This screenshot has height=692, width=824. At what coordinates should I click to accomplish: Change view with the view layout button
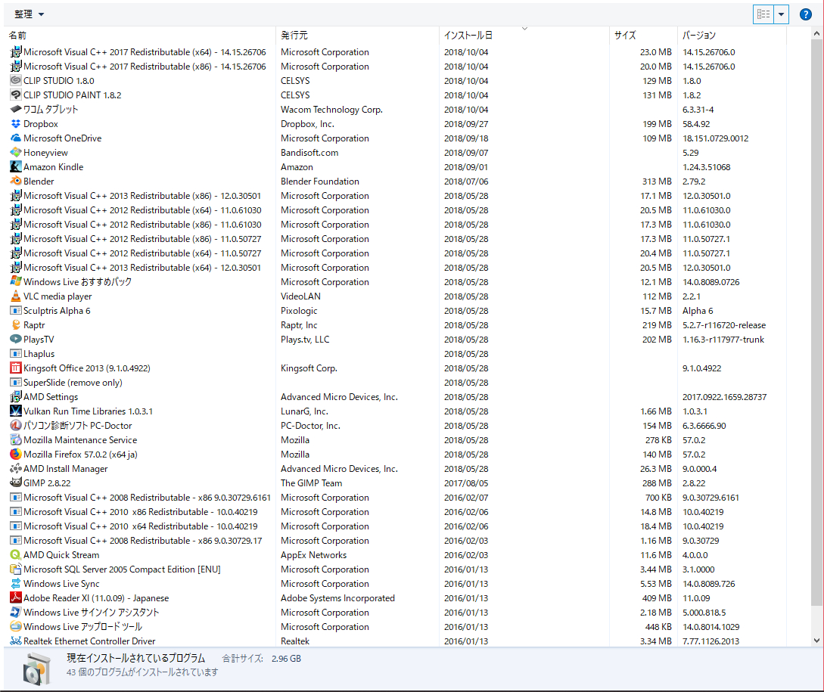(x=763, y=14)
